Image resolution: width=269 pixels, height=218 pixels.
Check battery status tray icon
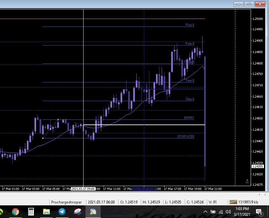tap(213, 212)
